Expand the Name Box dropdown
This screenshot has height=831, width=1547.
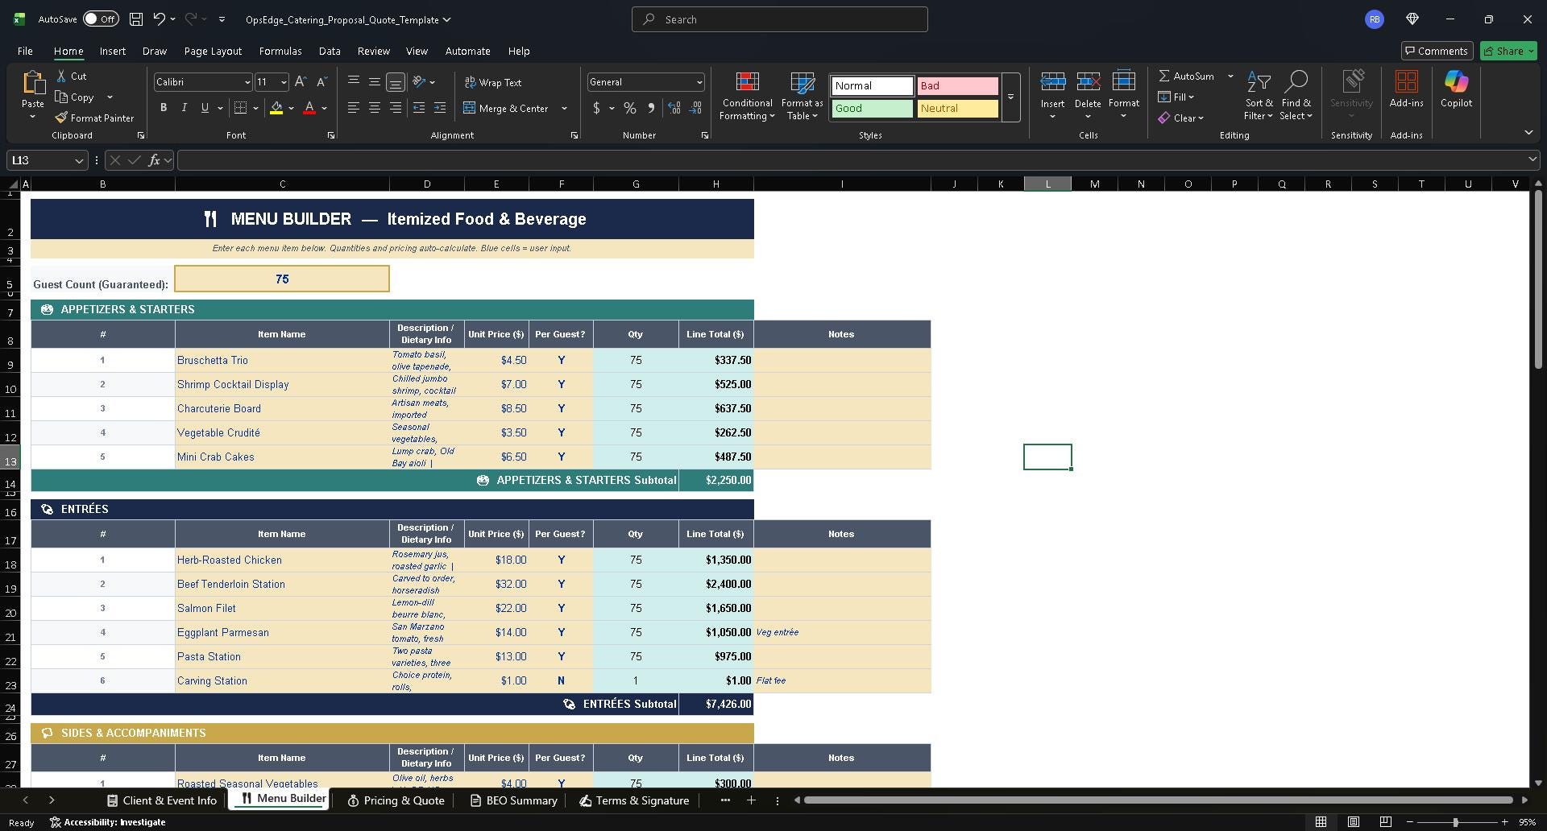pos(79,160)
